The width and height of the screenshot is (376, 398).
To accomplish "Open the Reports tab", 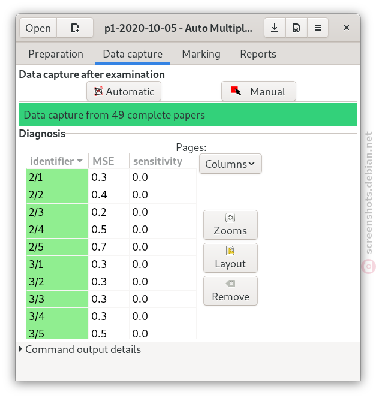I will [x=258, y=54].
